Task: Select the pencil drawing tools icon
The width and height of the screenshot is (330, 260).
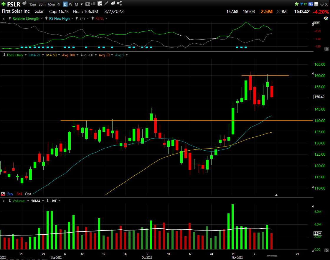Action: (x=106, y=3)
